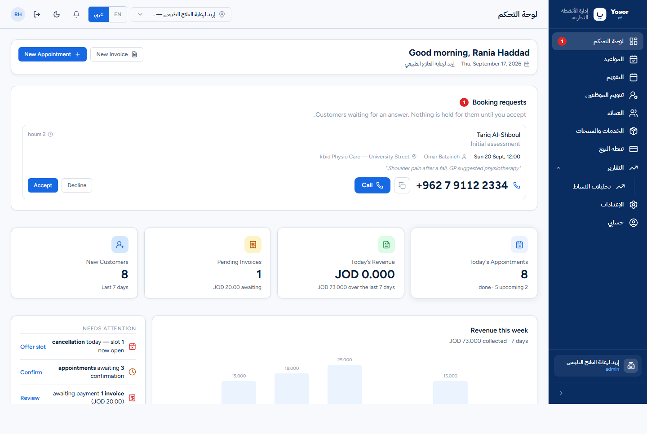Open my account user icon حسابي
This screenshot has width=647, height=434.
634,223
